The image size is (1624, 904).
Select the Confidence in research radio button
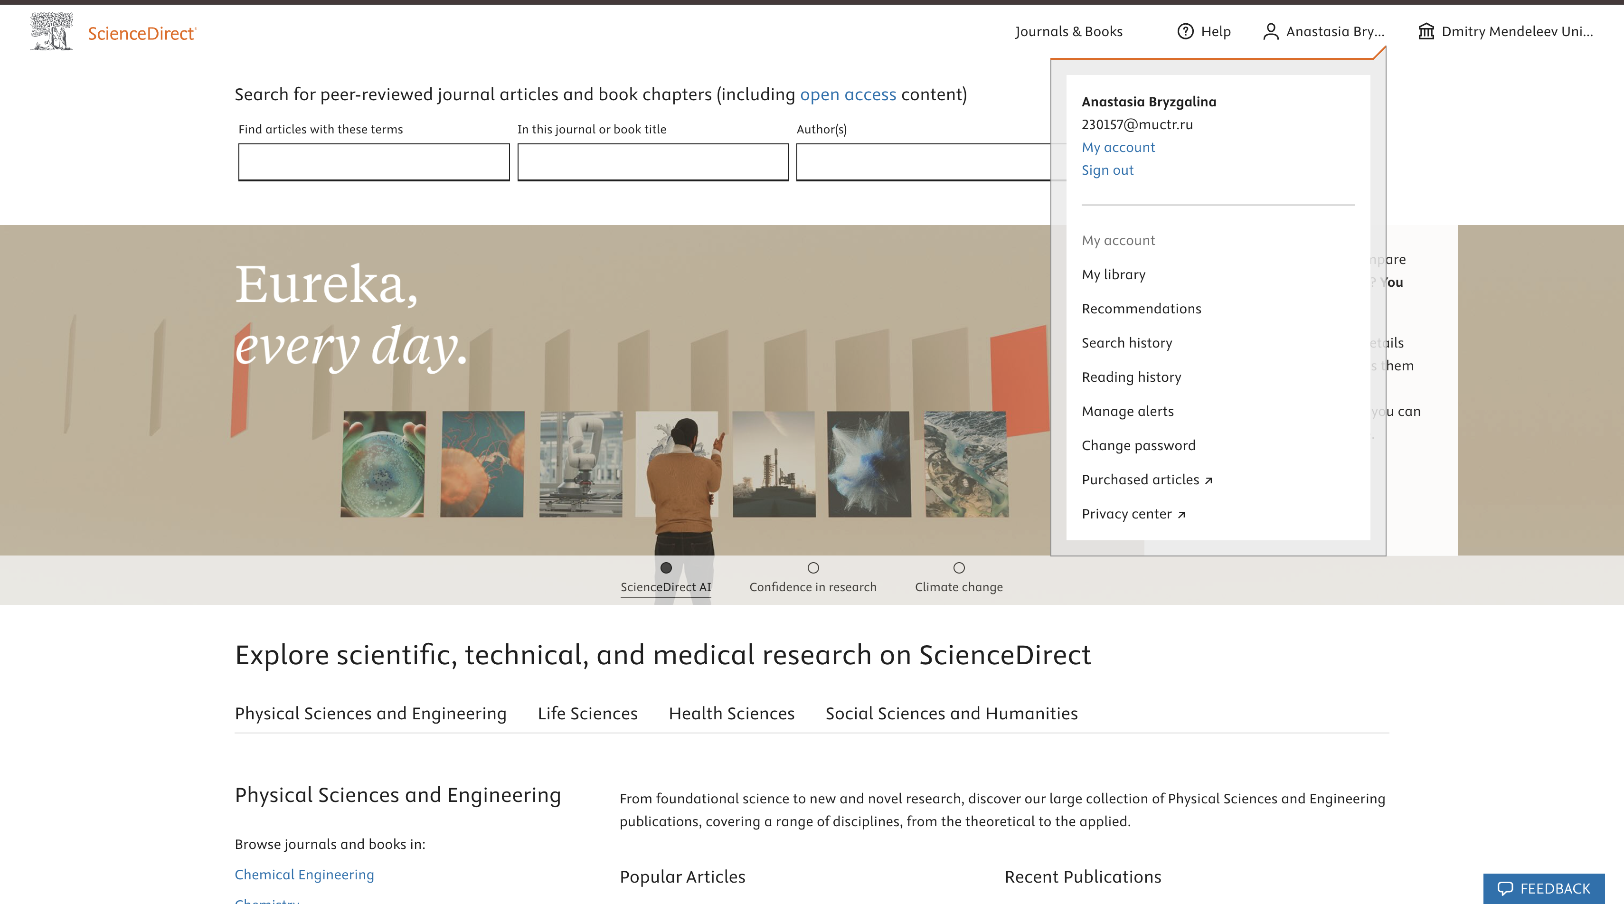813,568
